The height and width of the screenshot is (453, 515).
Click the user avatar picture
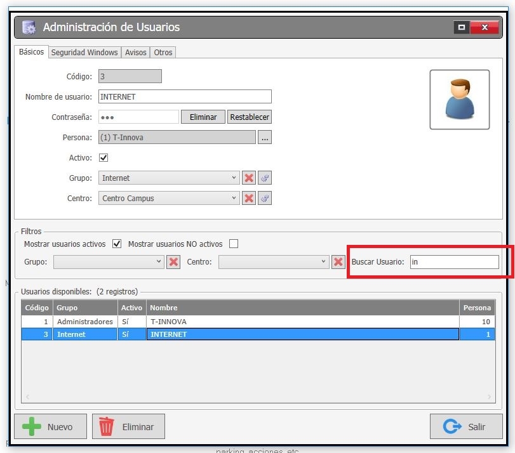coord(460,100)
